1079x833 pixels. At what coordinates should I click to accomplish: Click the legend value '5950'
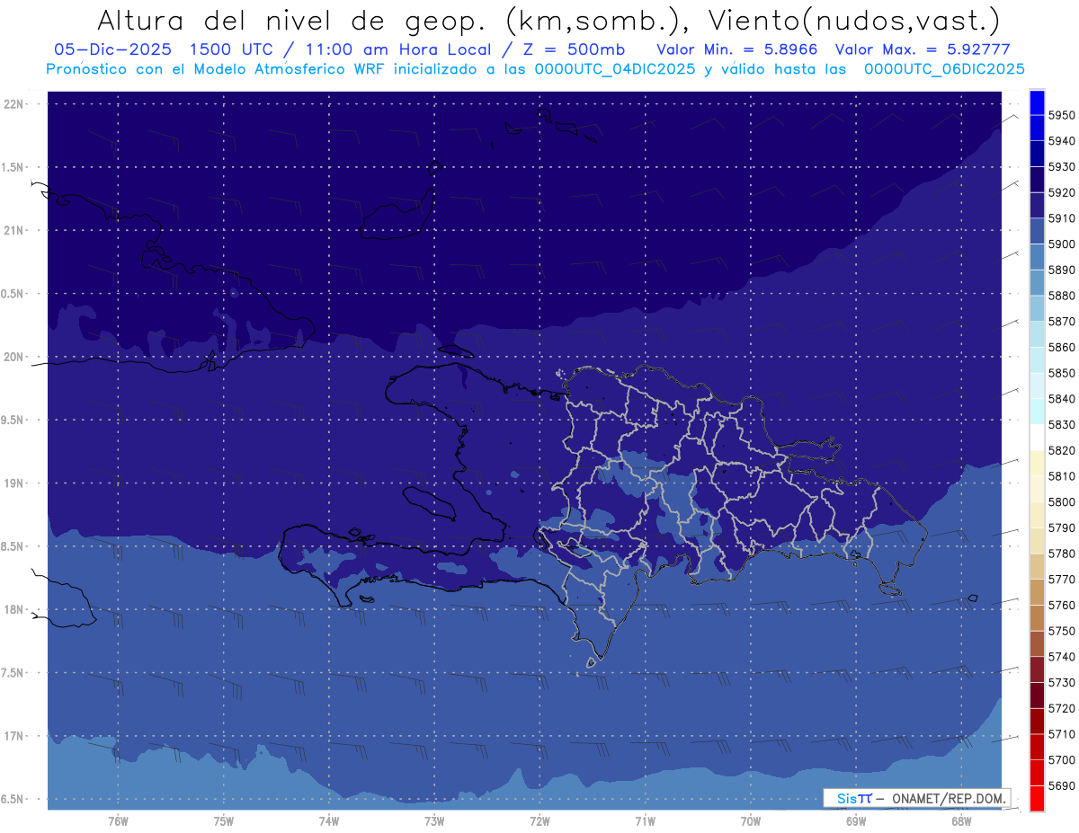(1061, 115)
